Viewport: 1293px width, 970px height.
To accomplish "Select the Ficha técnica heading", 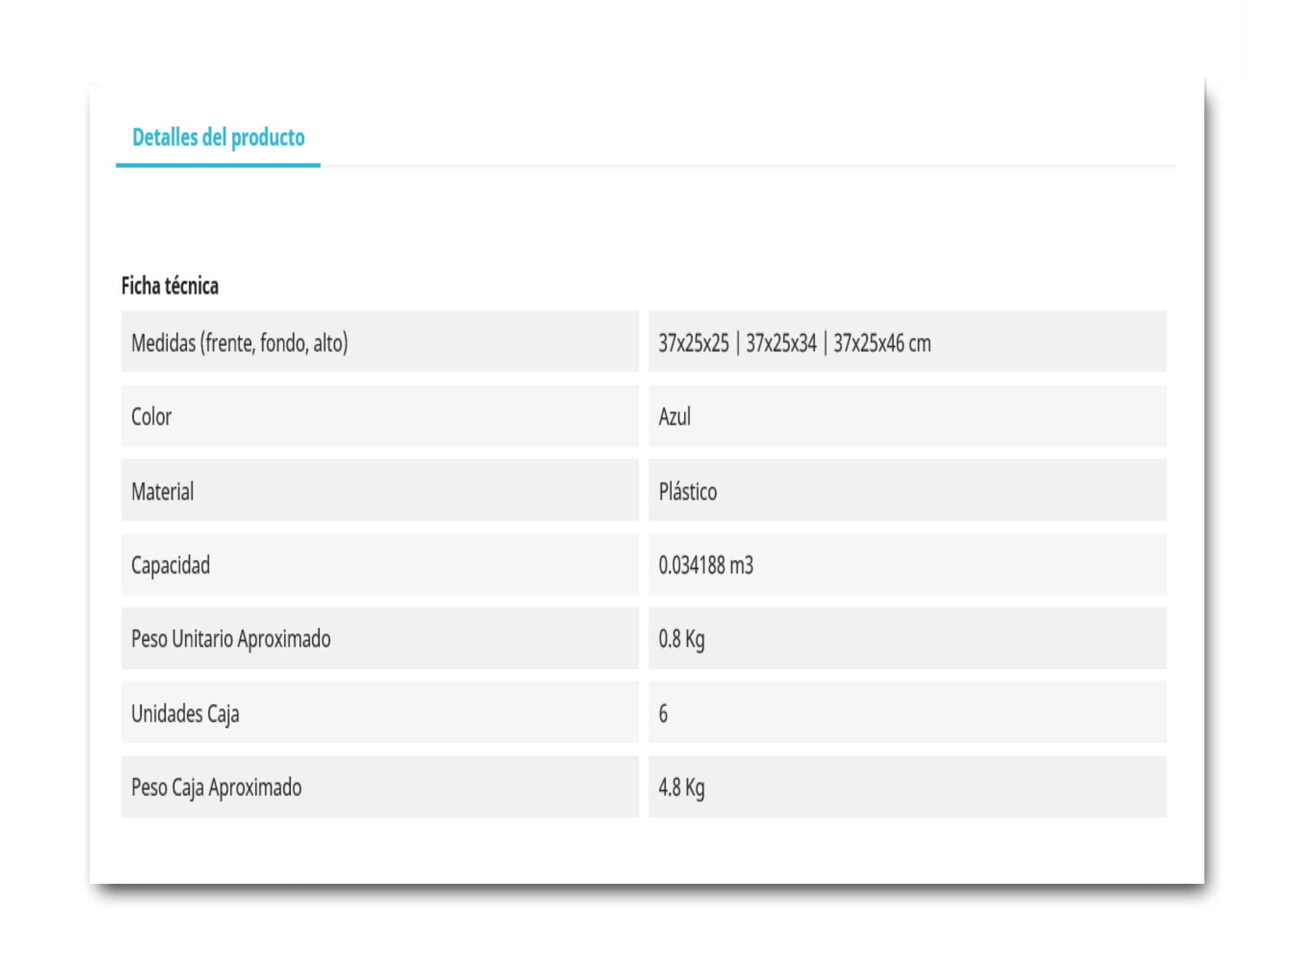I will point(170,286).
